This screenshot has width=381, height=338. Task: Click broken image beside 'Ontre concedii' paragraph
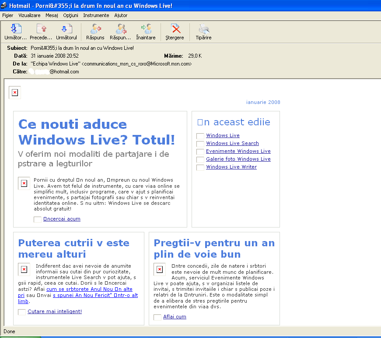[x=159, y=269]
